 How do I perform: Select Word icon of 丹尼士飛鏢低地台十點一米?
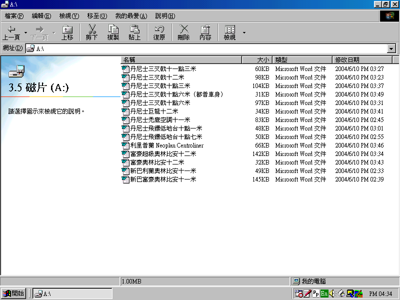click(x=125, y=128)
